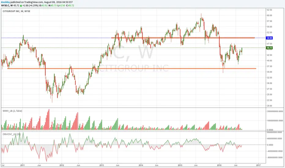Click the C:45.72 close value
The height and width of the screenshot is (168, 285).
(x=70, y=5)
